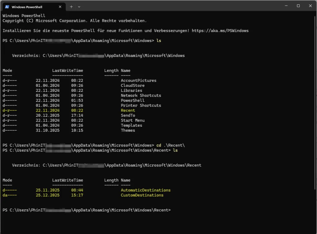Click the AutomaticDestinations folder name
The height and width of the screenshot is (234, 317).
coord(145,190)
